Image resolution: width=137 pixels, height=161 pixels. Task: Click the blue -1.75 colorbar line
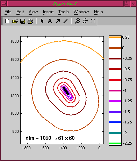point(115,122)
